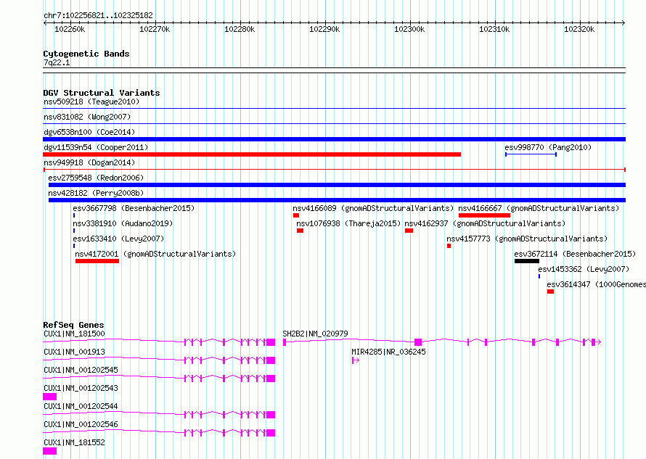The width and height of the screenshot is (646, 459).
Task: Select the esv3614347 red block
Action: pyautogui.click(x=550, y=291)
